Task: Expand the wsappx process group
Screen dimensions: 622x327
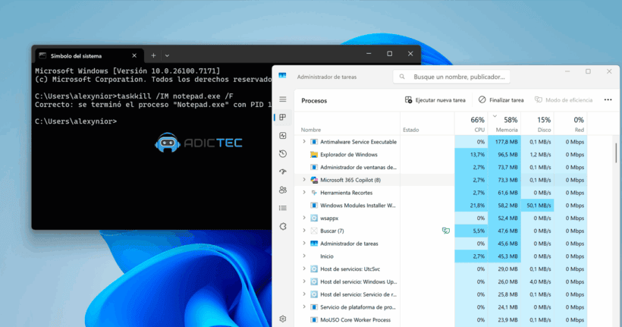Action: tap(304, 218)
